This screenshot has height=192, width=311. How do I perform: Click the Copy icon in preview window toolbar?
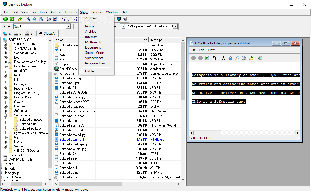point(230,58)
